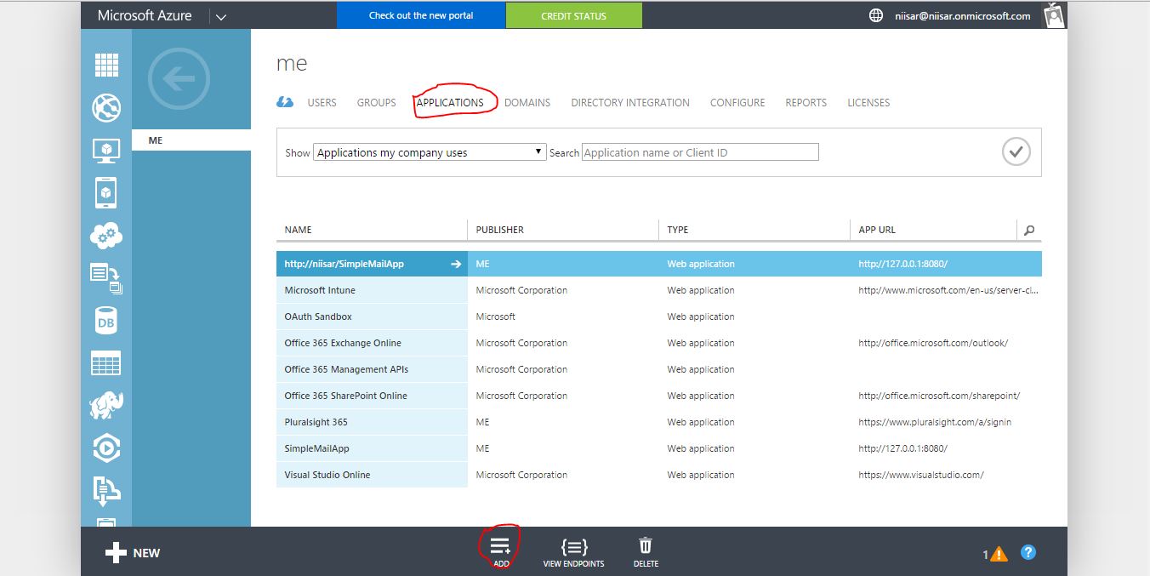The height and width of the screenshot is (576, 1150).
Task: Open Storage table icon in sidebar
Action: click(x=106, y=363)
